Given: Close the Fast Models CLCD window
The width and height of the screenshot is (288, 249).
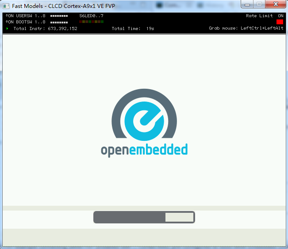Looking at the screenshot, I should coord(276,4).
